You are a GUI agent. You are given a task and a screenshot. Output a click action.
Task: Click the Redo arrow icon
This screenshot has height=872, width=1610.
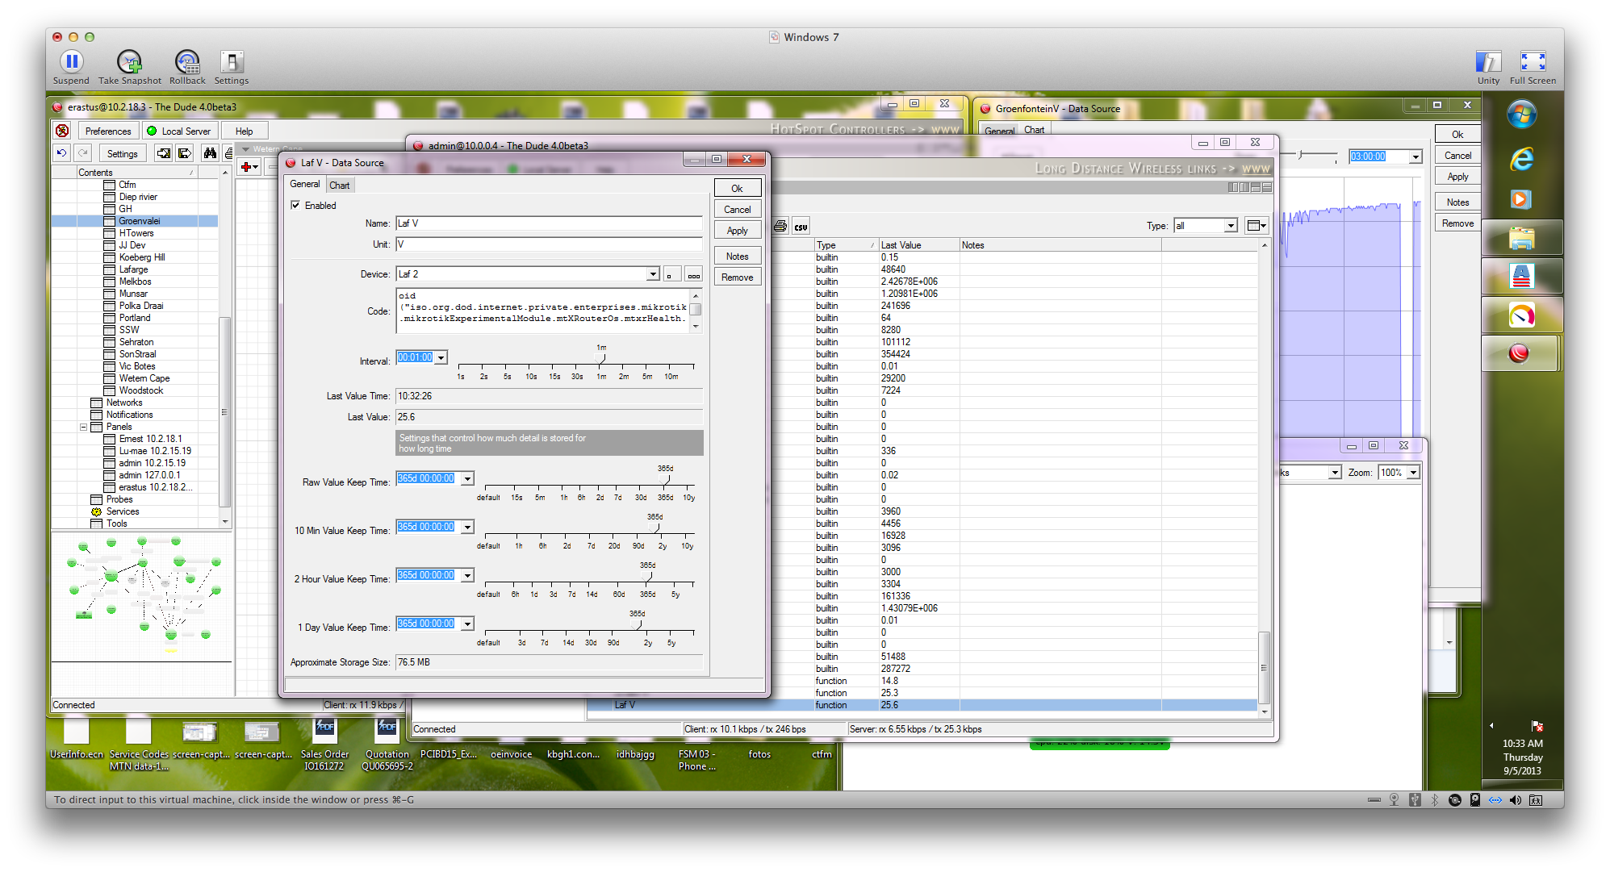pyautogui.click(x=83, y=153)
